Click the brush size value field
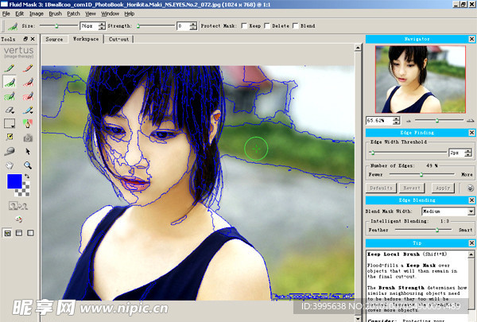Image resolution: width=477 pixels, height=322 pixels. [x=89, y=26]
